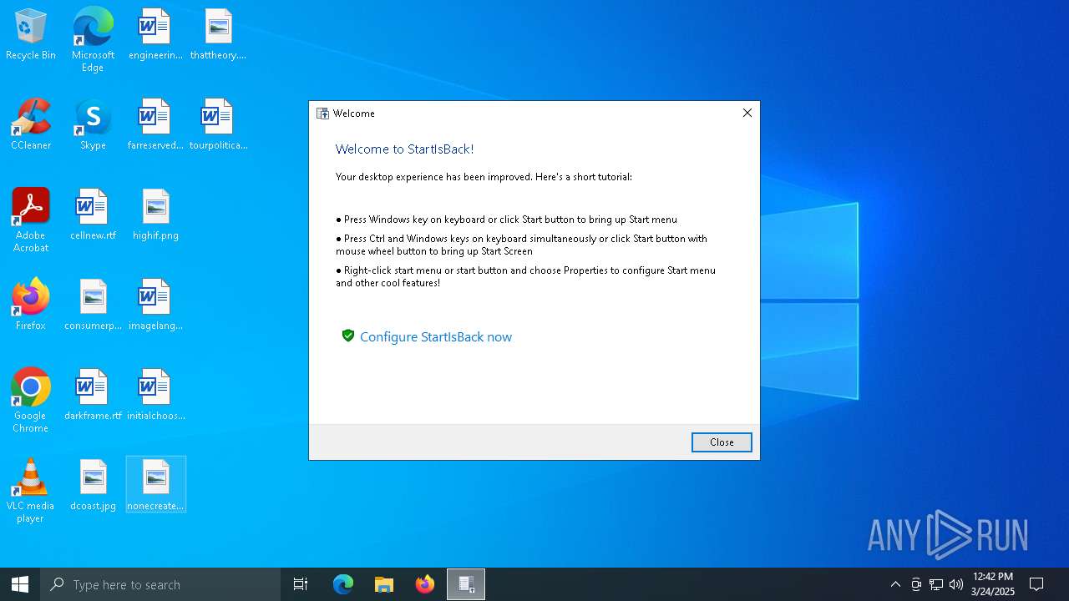Select the consumerp... image file icon
1069x601 pixels.
[93, 305]
